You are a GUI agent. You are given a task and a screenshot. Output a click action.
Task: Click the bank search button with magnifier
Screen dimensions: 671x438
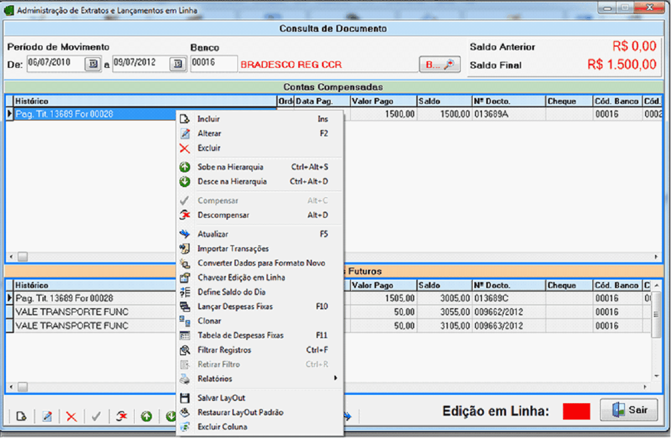click(x=439, y=65)
